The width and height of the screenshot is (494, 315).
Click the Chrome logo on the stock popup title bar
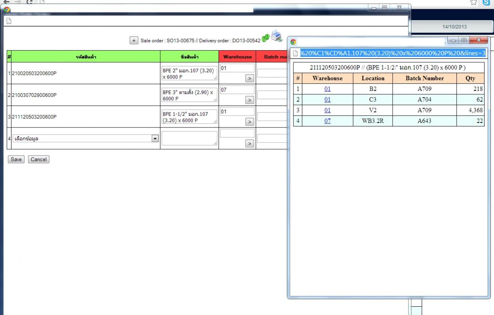(293, 41)
